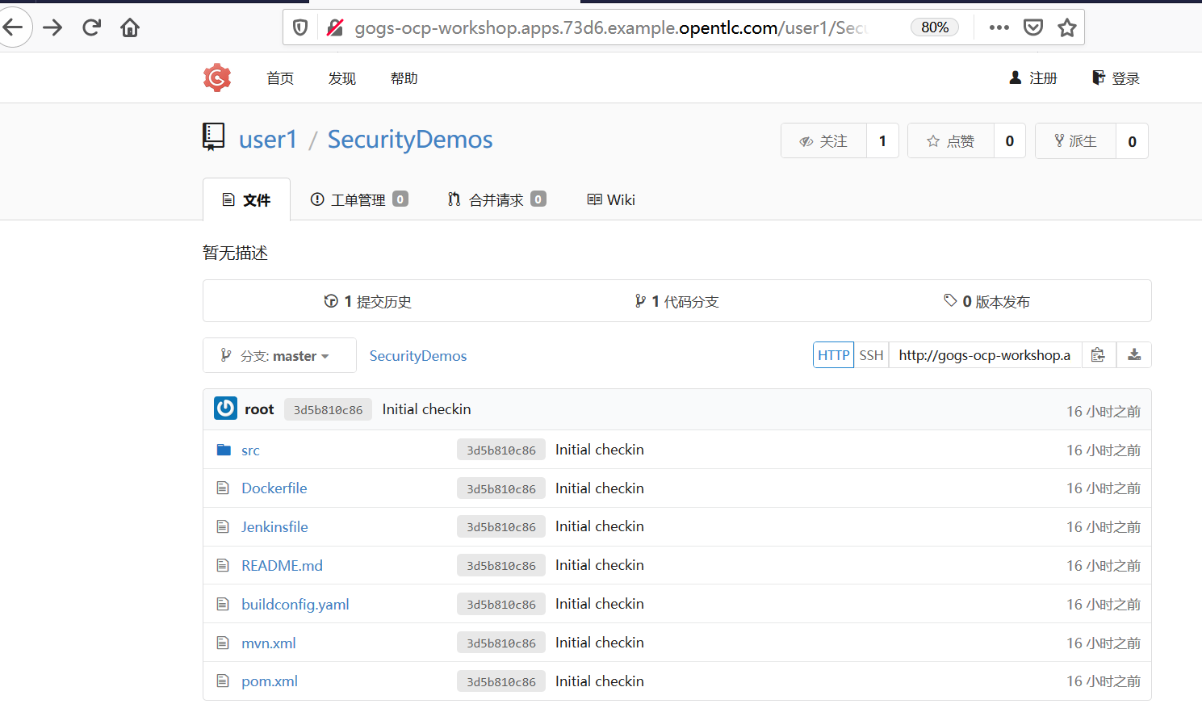
Task: Click 关注 watch button
Action: tap(823, 141)
